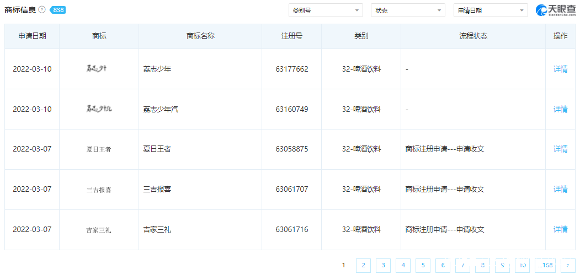View 详情 for 吉家三礼 trademark
Screen dimensions: 580x275
tap(560, 230)
